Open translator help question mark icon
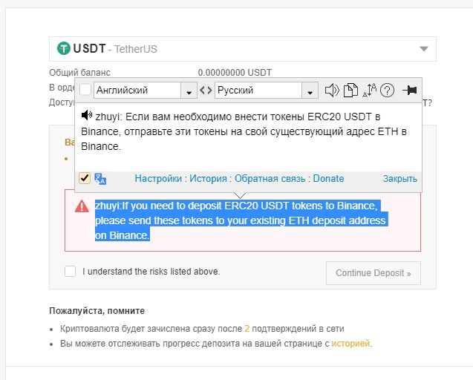 [388, 90]
